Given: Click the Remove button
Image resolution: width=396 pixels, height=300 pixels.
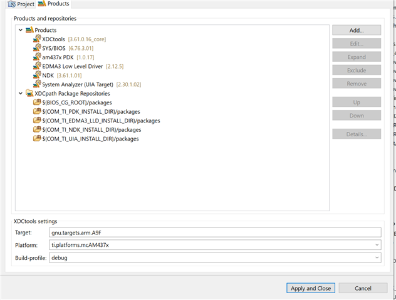Looking at the screenshot, I should click(x=357, y=84).
